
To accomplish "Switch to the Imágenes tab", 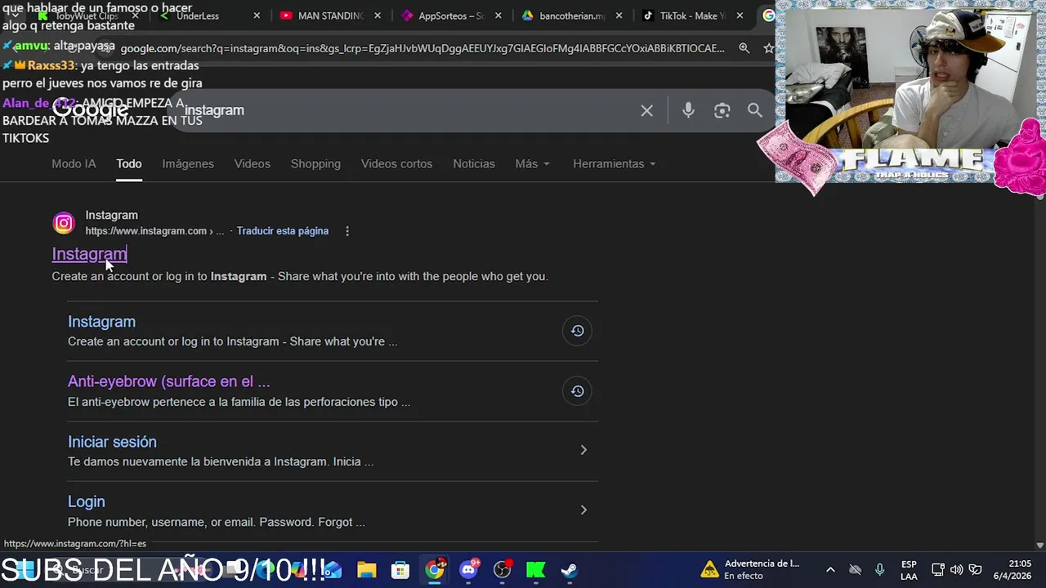I will (188, 164).
